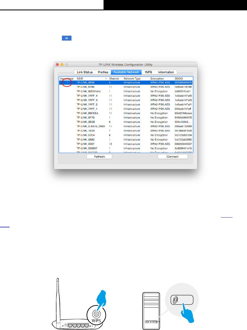The image size is (247, 330).
Task: Choose the TP-LINK_7AFF_1 entry
Action: [x=126, y=109]
